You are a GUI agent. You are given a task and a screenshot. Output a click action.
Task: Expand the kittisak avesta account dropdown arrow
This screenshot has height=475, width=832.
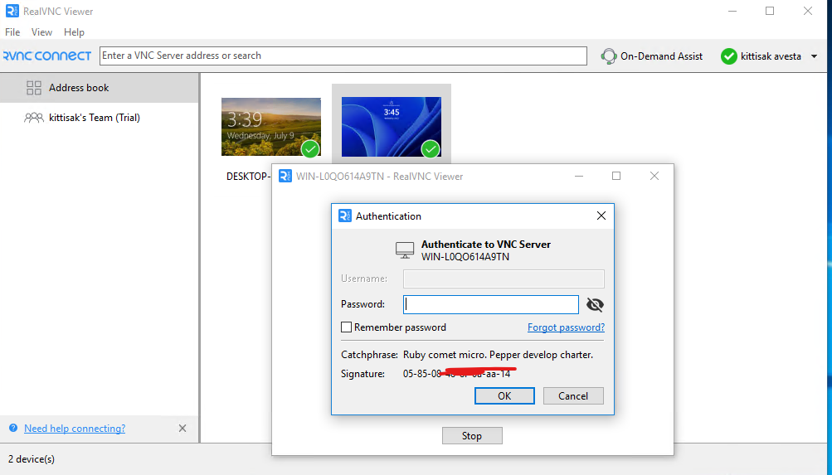tap(814, 56)
